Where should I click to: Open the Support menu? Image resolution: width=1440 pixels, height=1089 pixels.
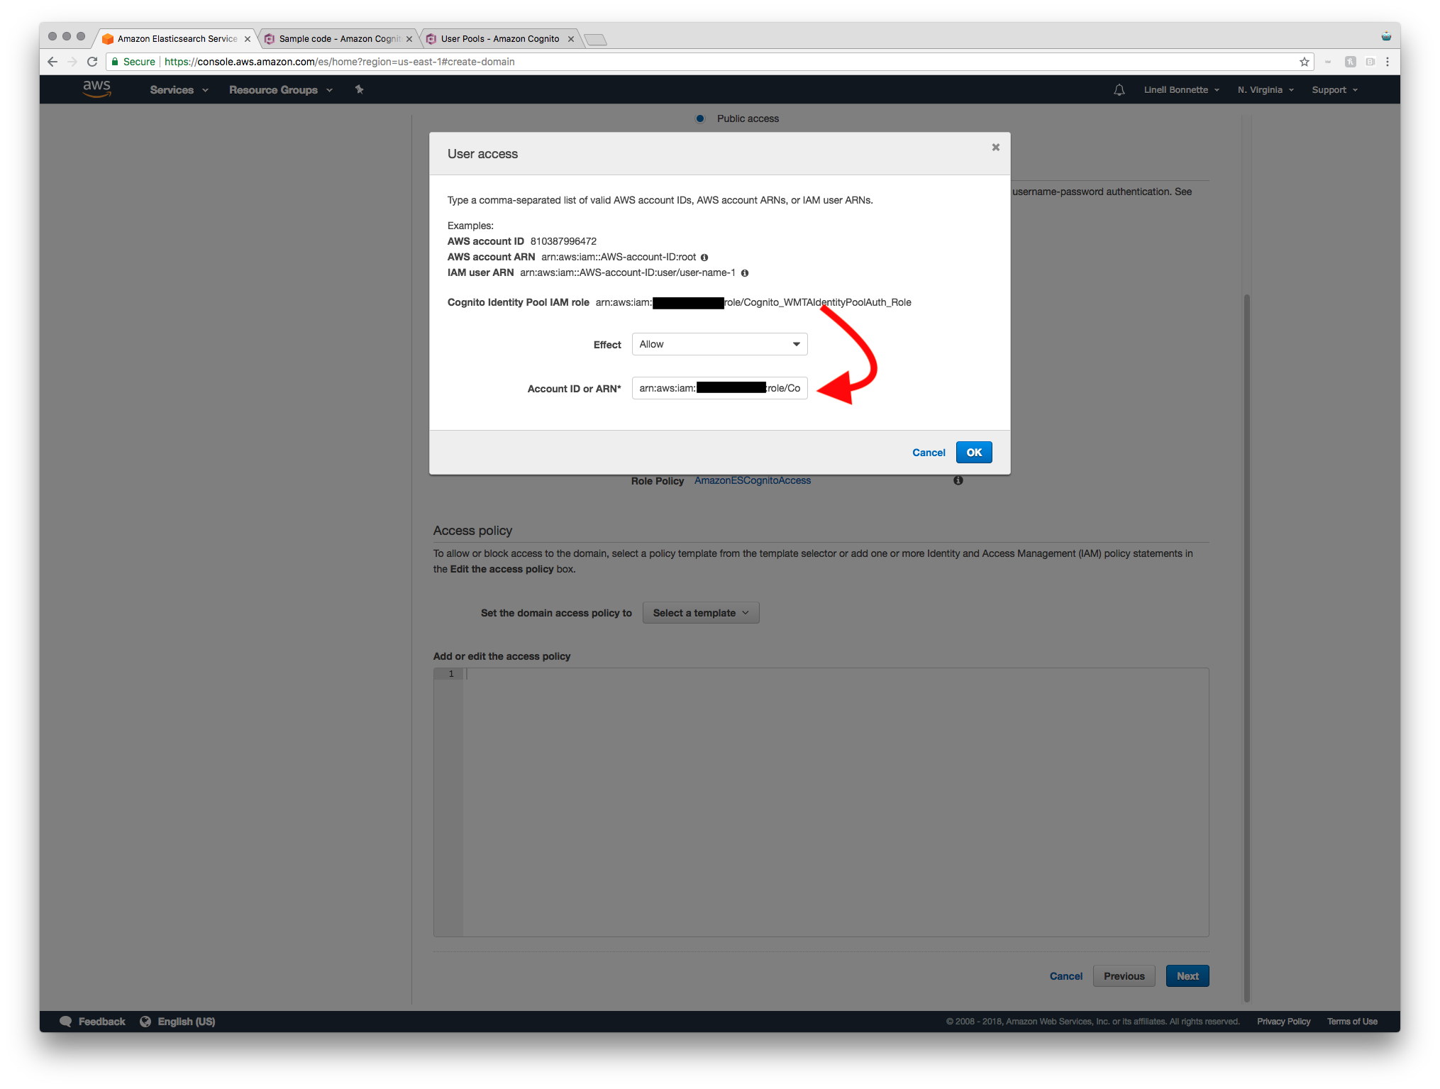1334,89
